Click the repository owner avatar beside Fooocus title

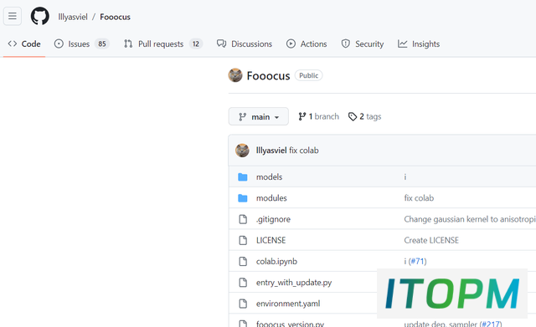(x=235, y=75)
